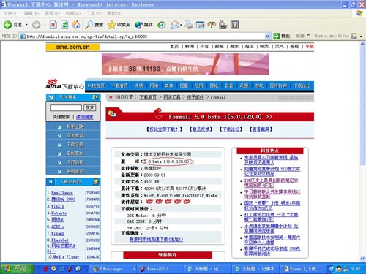Click the first red quick launch icon
Image resolution: width=366 pixels, height=274 pixels.
coord(45,269)
